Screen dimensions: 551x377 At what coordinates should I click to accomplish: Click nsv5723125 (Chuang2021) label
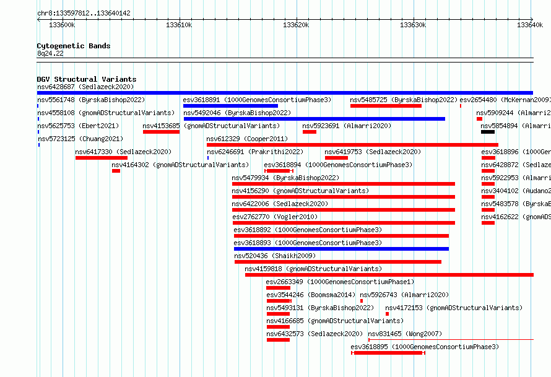coord(80,139)
